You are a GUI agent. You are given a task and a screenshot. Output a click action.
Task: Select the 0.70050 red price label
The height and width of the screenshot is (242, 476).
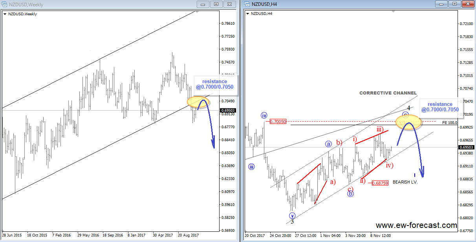click(x=277, y=122)
